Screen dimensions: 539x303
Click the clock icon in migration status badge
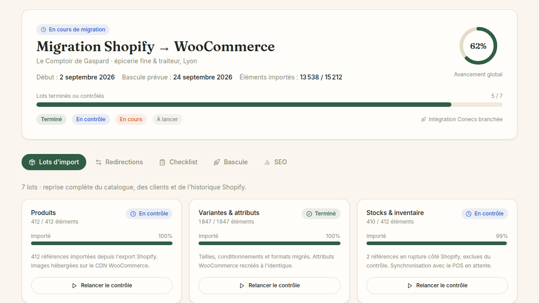click(x=44, y=30)
